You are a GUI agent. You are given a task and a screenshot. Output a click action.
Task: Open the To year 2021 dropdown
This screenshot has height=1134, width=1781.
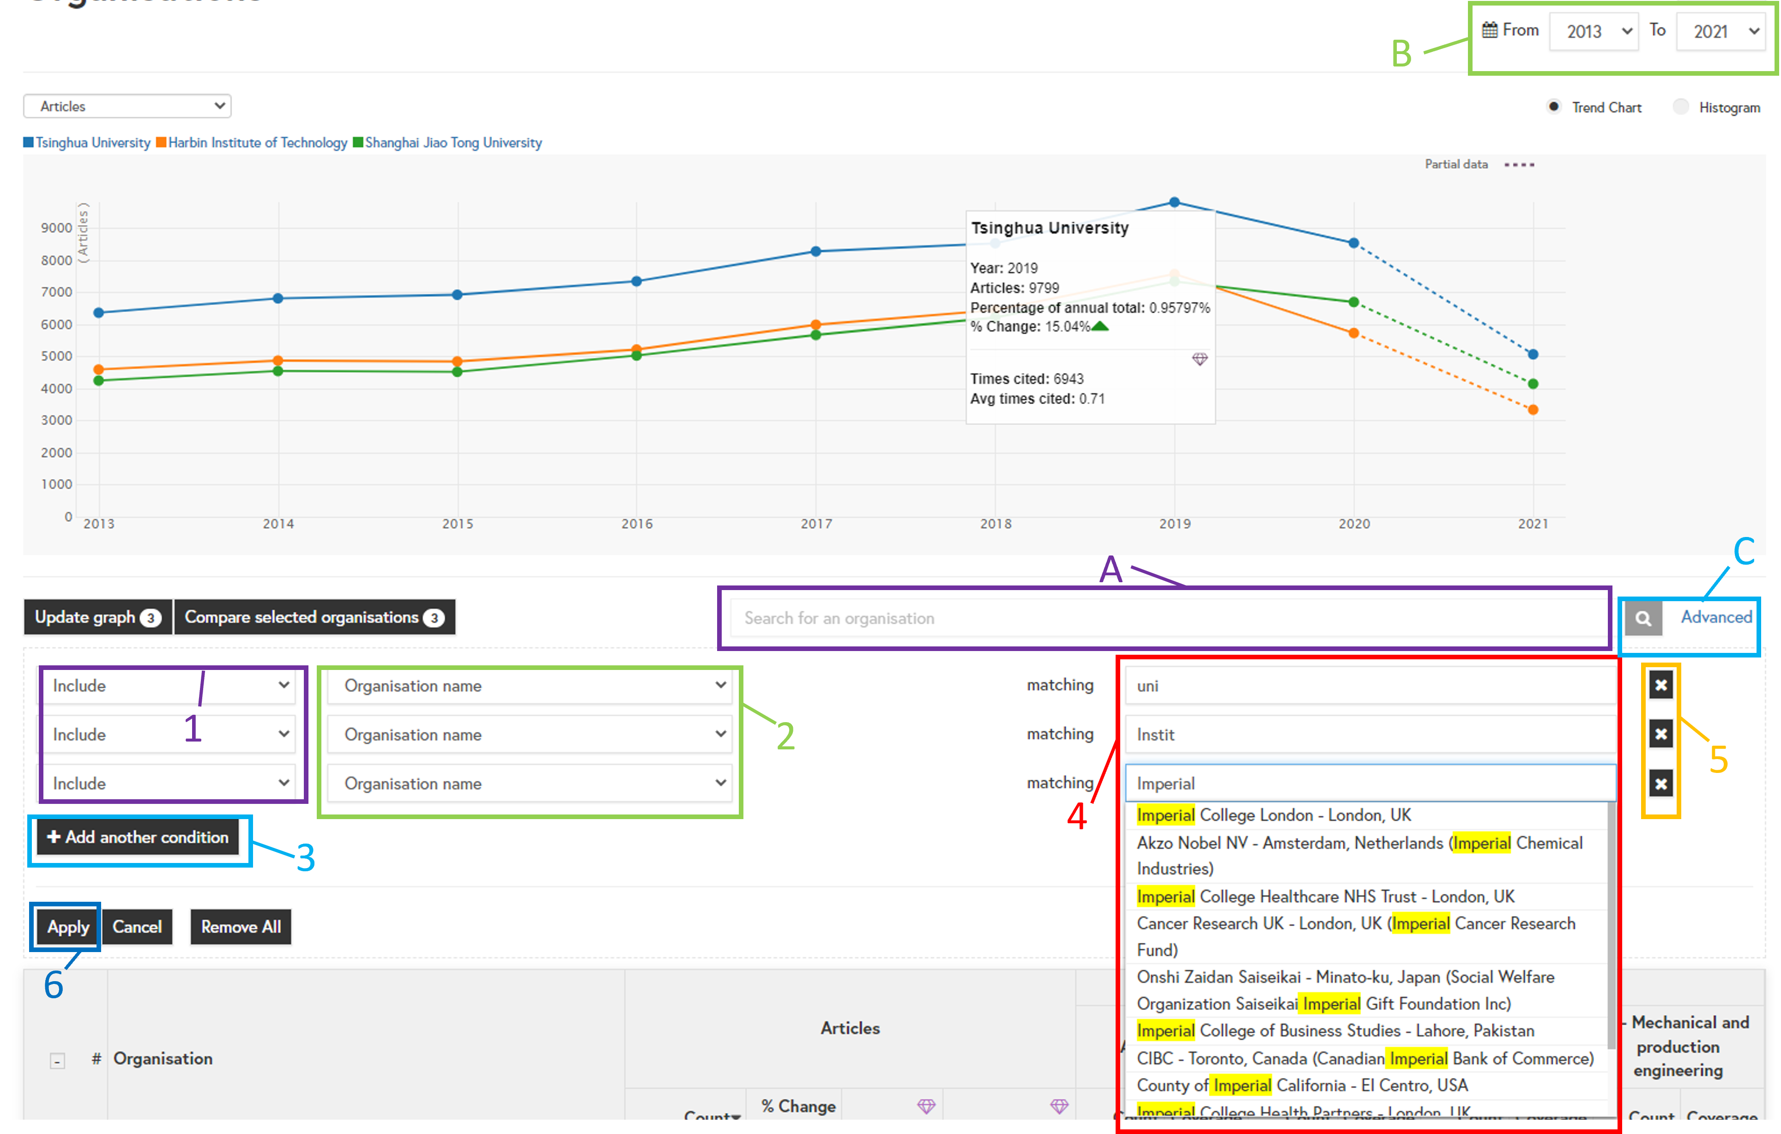(1721, 31)
